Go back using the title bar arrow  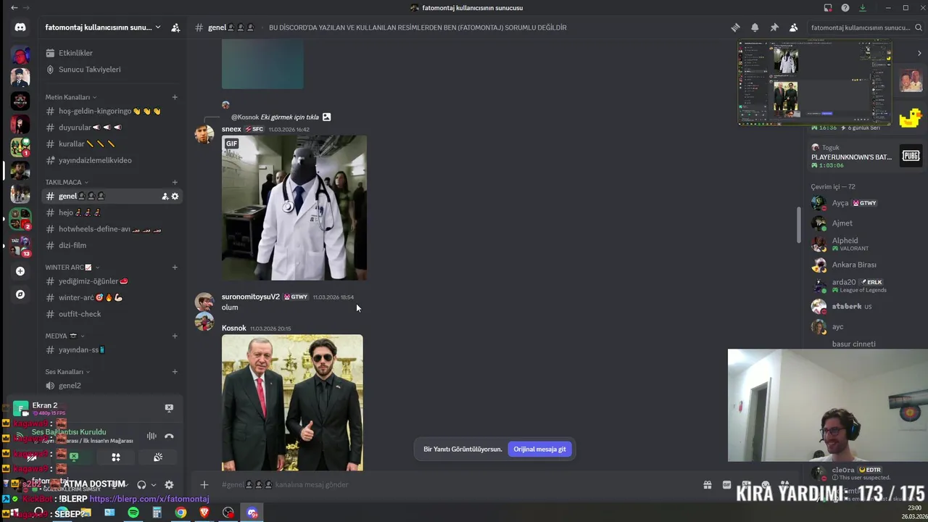pos(14,8)
